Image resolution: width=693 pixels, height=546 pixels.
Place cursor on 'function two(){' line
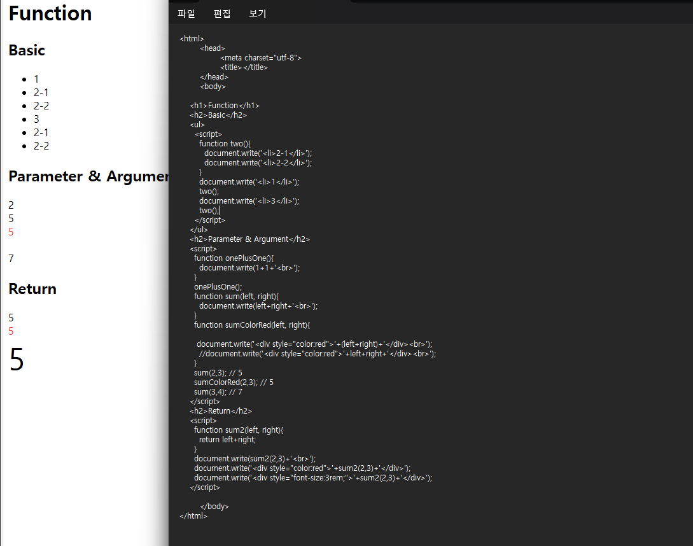(225, 144)
